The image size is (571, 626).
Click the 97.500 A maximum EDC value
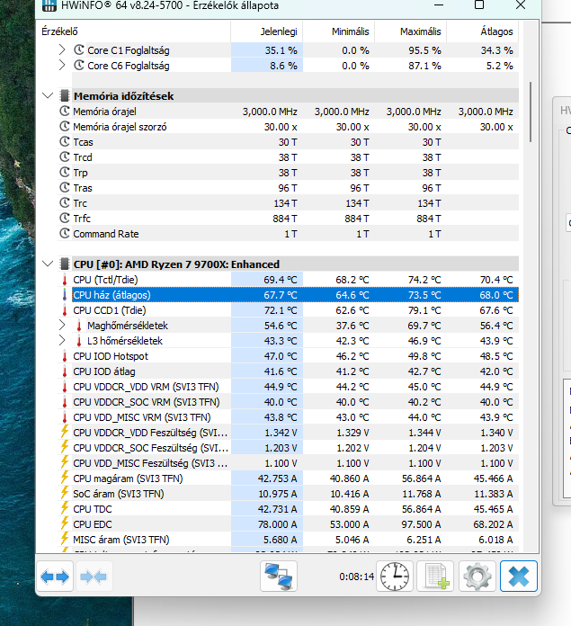click(x=421, y=524)
